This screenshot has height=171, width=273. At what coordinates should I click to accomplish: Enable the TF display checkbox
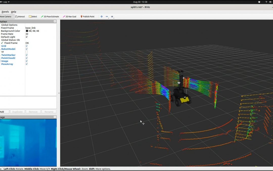coord(27,52)
